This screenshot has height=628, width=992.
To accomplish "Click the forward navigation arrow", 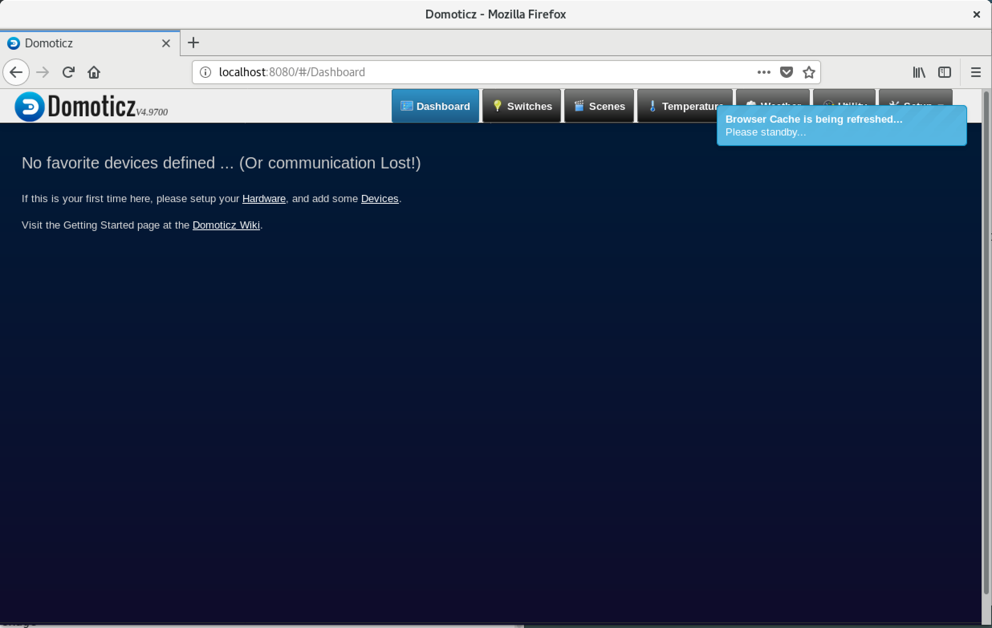I will [x=43, y=73].
